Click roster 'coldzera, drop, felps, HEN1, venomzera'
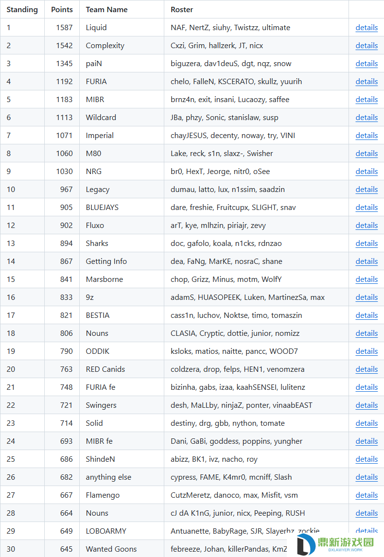Viewport: 384px width, 557px height. (237, 369)
